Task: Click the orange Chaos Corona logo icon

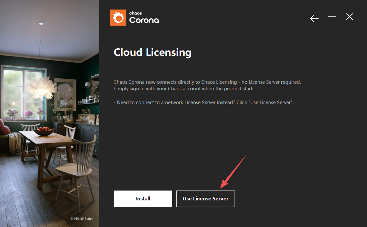Action: 118,17
